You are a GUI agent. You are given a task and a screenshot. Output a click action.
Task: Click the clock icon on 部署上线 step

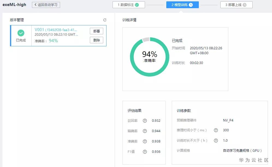[245, 5]
